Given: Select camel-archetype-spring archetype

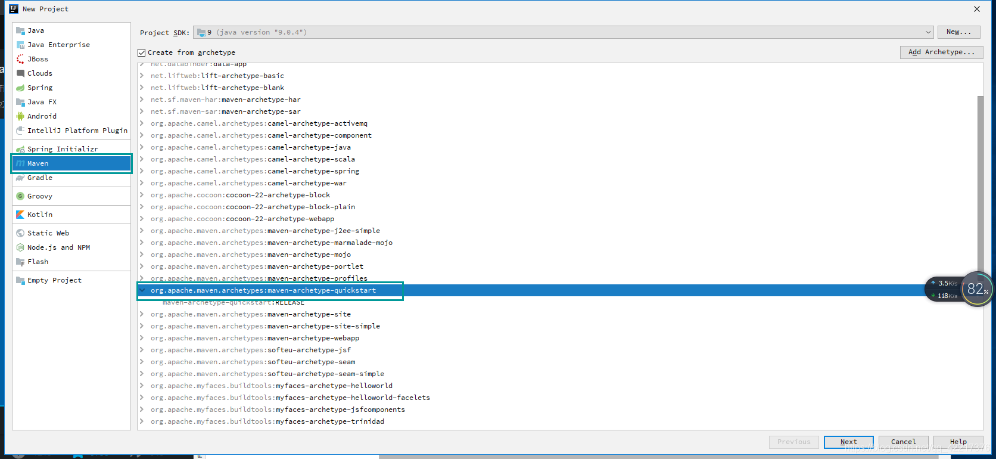Looking at the screenshot, I should [255, 171].
